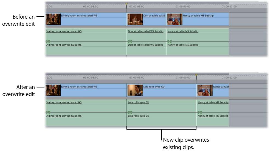This screenshot has height=152, width=270.
Task: Click 01:00:06:00 on the before-edit ruler
Action: 137,7
